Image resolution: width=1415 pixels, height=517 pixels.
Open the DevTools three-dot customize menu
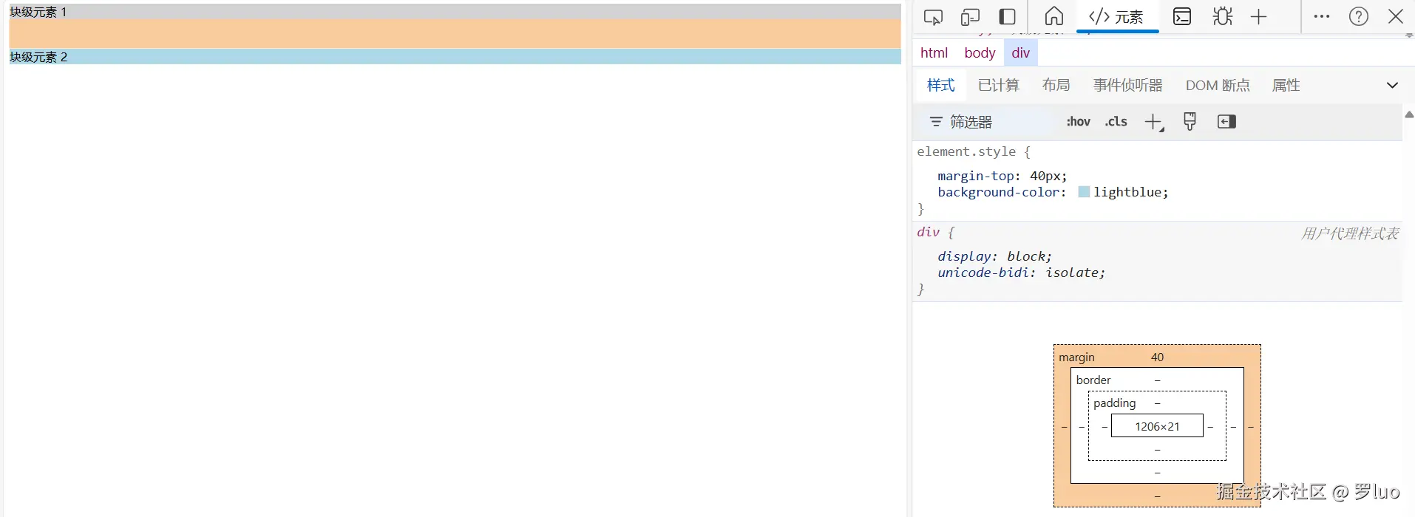(x=1322, y=16)
